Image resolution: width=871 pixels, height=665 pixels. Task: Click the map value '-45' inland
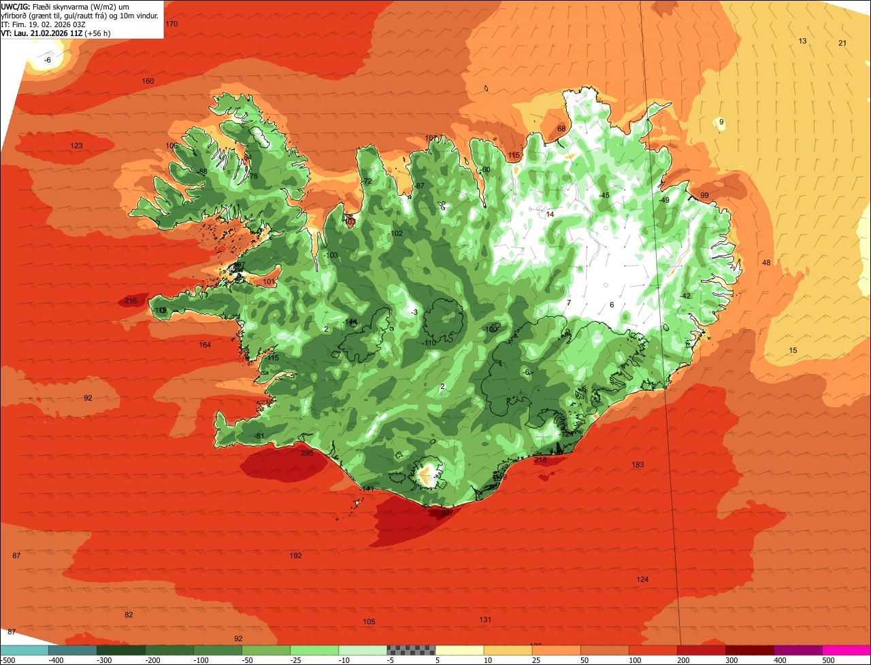point(604,195)
